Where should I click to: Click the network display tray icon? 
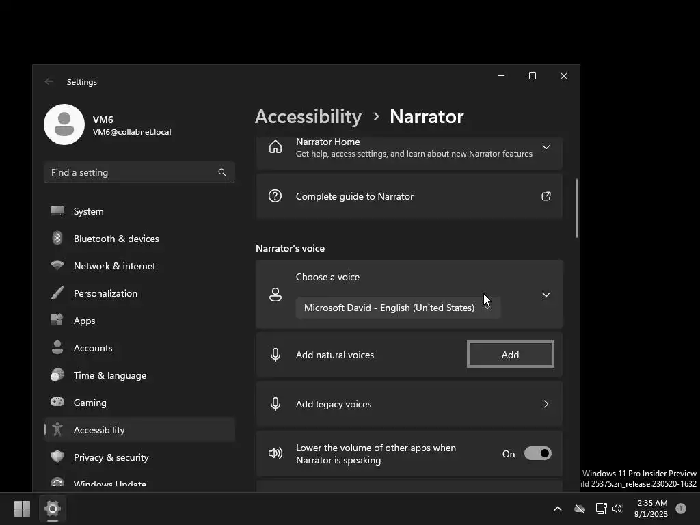click(602, 509)
